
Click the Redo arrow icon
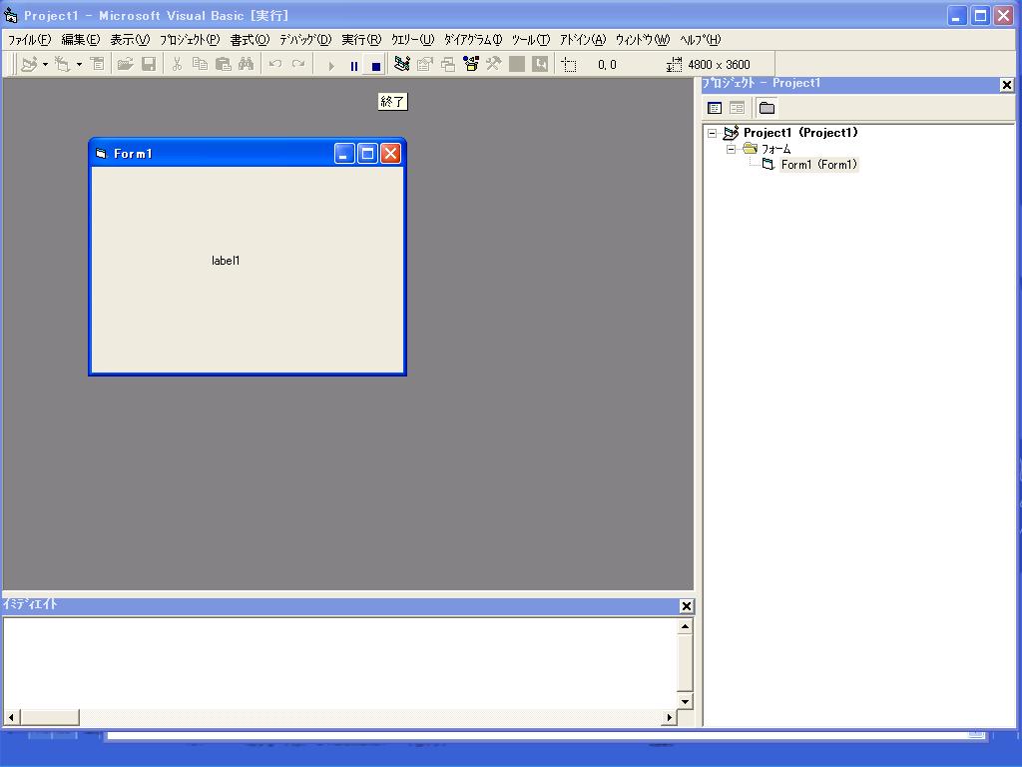click(x=298, y=64)
